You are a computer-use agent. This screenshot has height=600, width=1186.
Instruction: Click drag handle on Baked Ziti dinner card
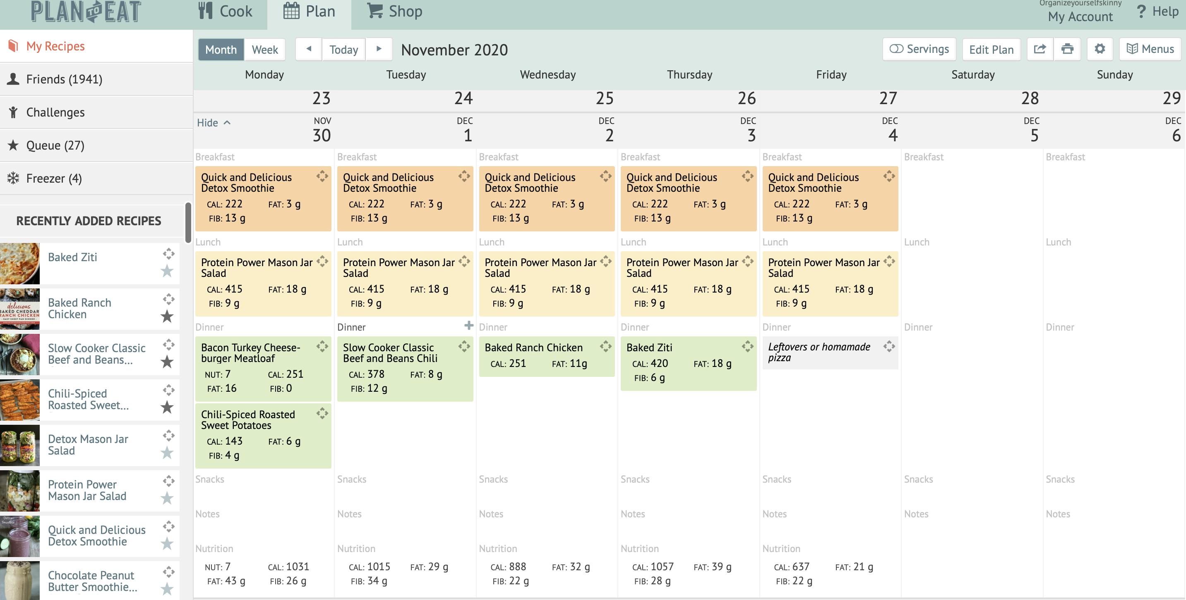click(747, 346)
